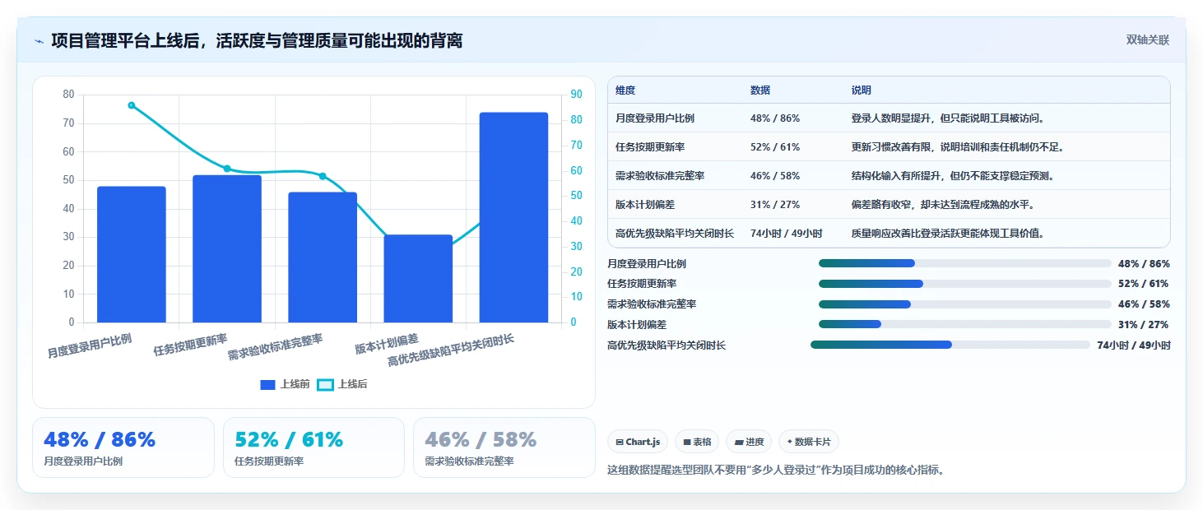
Task: Click the line data point above the 需求验收标准完整率 bar
Action: (x=323, y=176)
